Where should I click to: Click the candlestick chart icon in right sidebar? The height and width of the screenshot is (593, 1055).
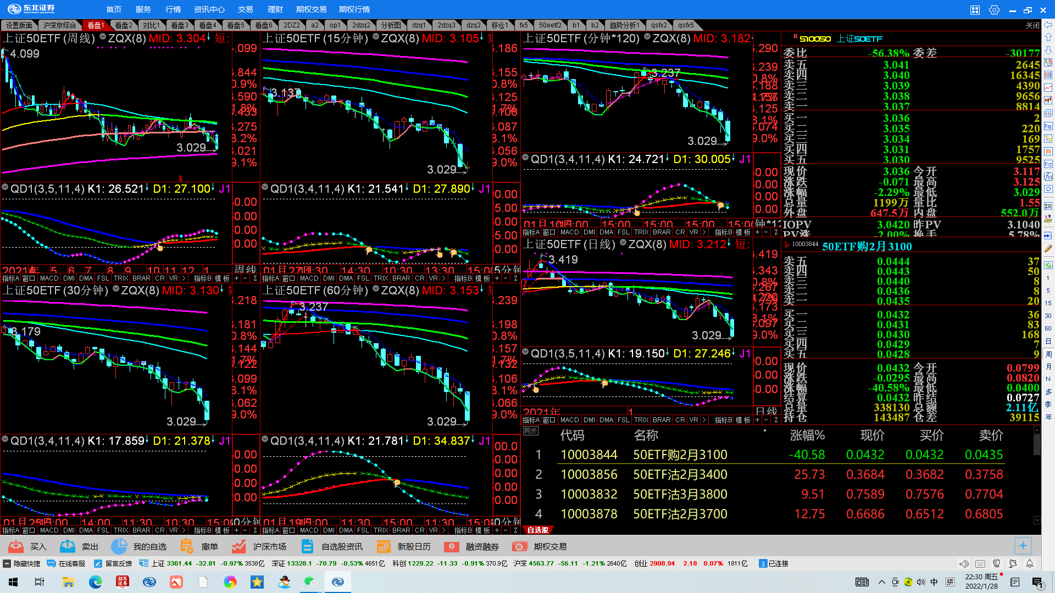click(x=1048, y=100)
